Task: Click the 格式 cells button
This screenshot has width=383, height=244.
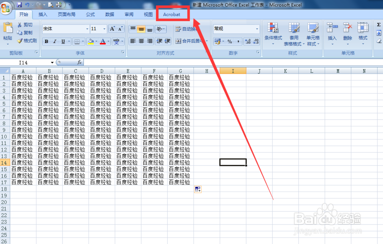Action: click(363, 34)
